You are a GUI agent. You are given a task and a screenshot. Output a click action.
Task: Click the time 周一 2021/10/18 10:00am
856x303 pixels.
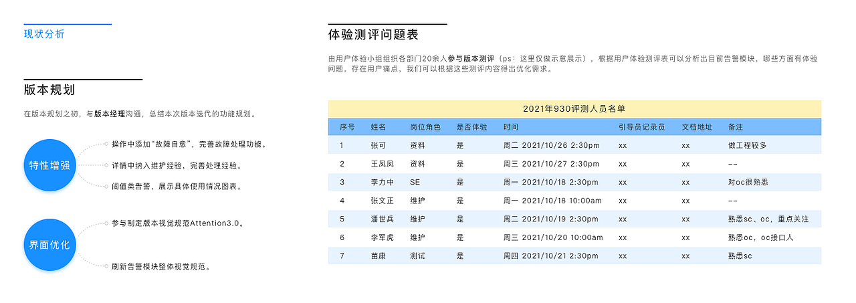pos(553,200)
